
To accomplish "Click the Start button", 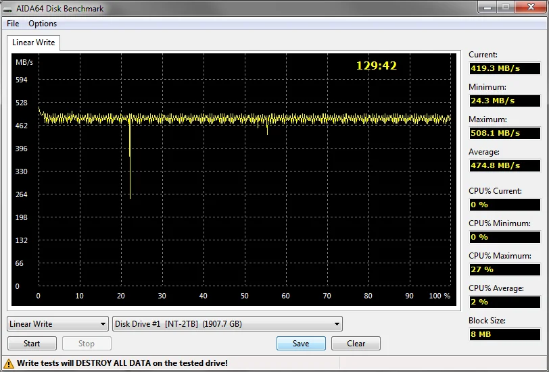I will tap(32, 344).
